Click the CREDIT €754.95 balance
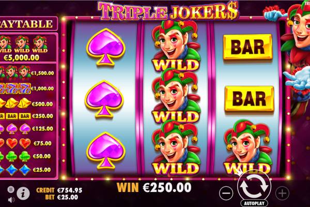This screenshot has height=207, width=310. click(x=59, y=190)
